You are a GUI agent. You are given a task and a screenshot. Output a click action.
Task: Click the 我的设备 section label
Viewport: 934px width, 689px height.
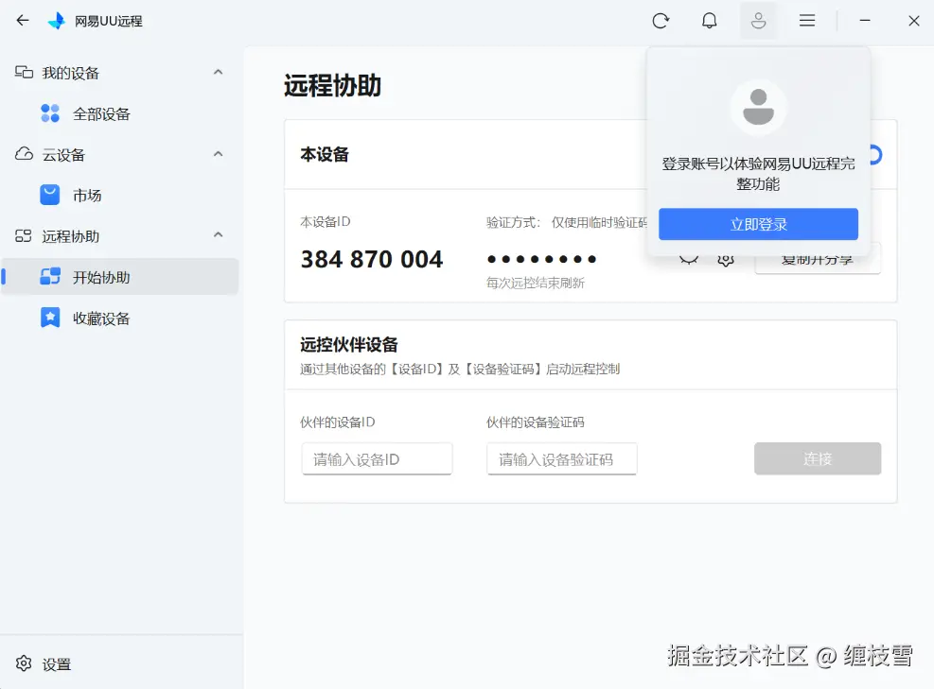point(70,73)
